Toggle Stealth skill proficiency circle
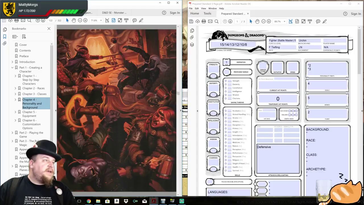The width and height of the screenshot is (364, 205). pyautogui.click(x=226, y=167)
